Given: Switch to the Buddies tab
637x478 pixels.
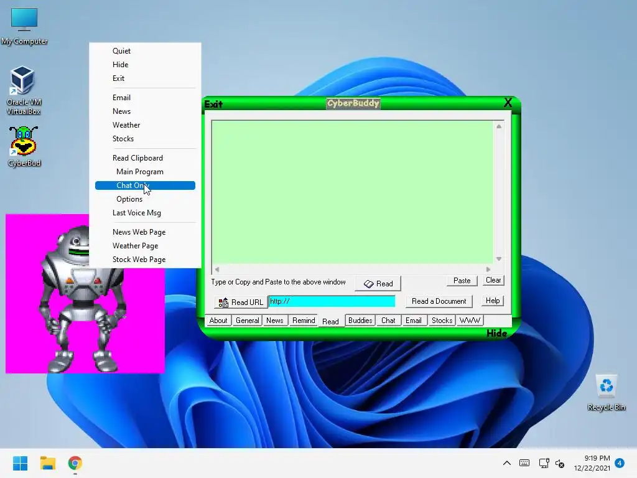Looking at the screenshot, I should click(x=360, y=321).
